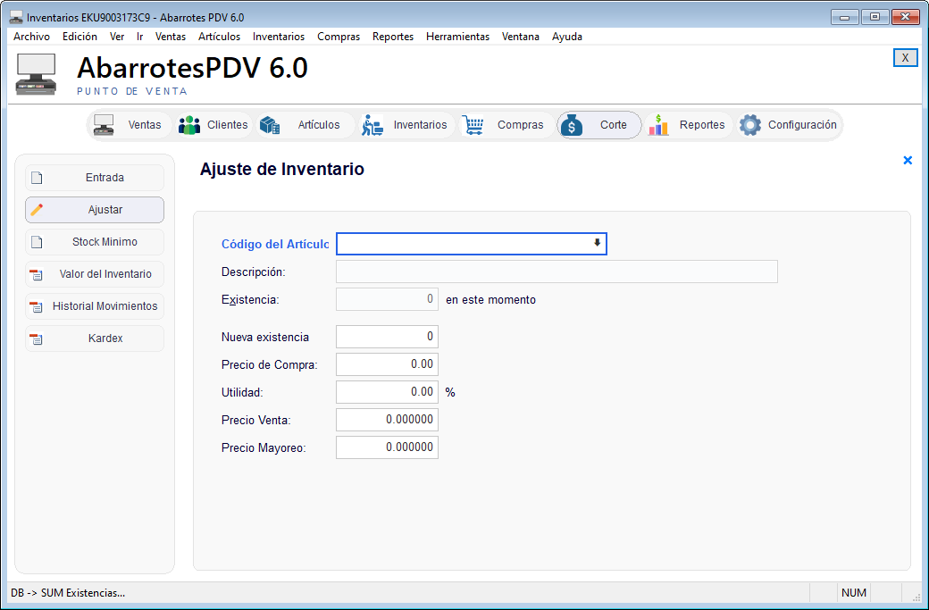This screenshot has width=929, height=610.
Task: Click the NUM indicator in status bar
Action: (x=854, y=593)
